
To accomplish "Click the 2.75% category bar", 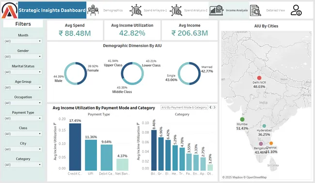I will point(203,164).
